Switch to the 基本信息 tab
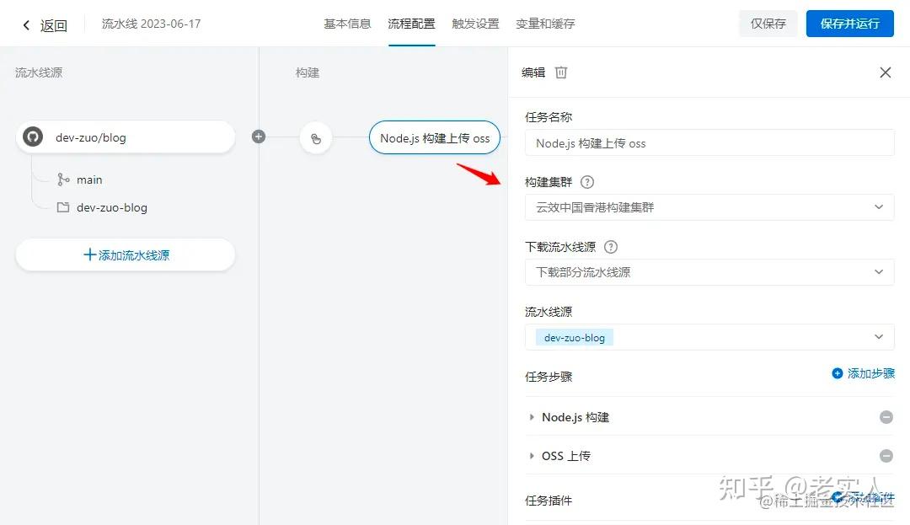910x525 pixels. pyautogui.click(x=347, y=24)
